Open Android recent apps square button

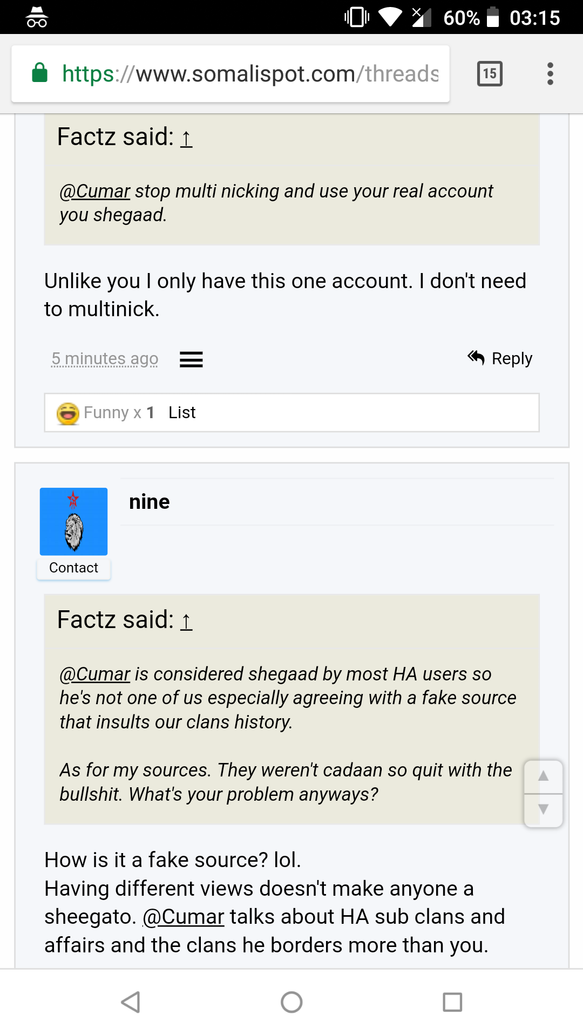coord(452,1002)
